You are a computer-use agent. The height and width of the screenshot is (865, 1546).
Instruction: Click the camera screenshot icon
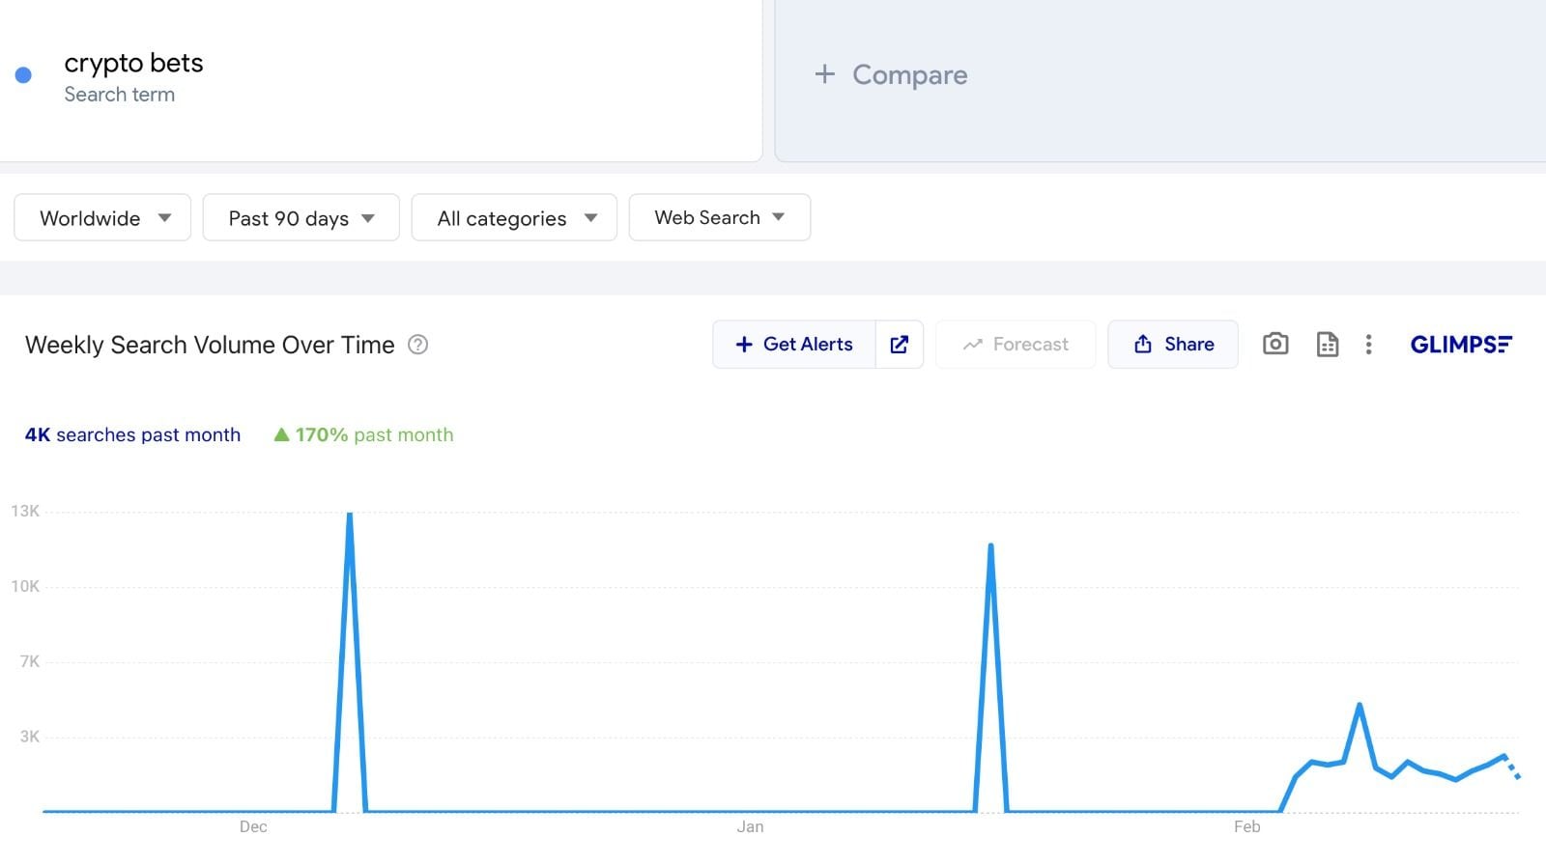coord(1275,344)
